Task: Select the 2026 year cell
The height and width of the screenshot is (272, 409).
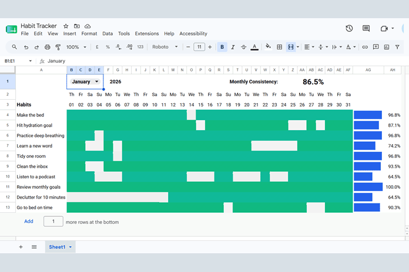Action: (115, 81)
